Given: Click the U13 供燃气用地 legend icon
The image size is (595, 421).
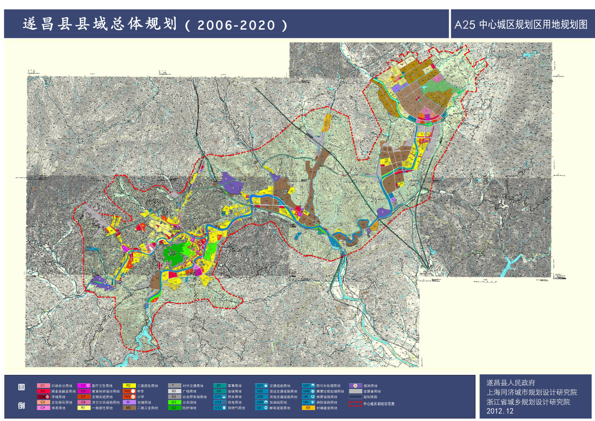Looking at the screenshot, I should click(x=220, y=408).
